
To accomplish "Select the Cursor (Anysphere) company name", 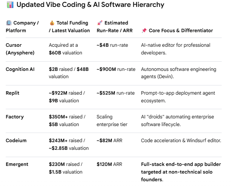I will pos(20,49).
